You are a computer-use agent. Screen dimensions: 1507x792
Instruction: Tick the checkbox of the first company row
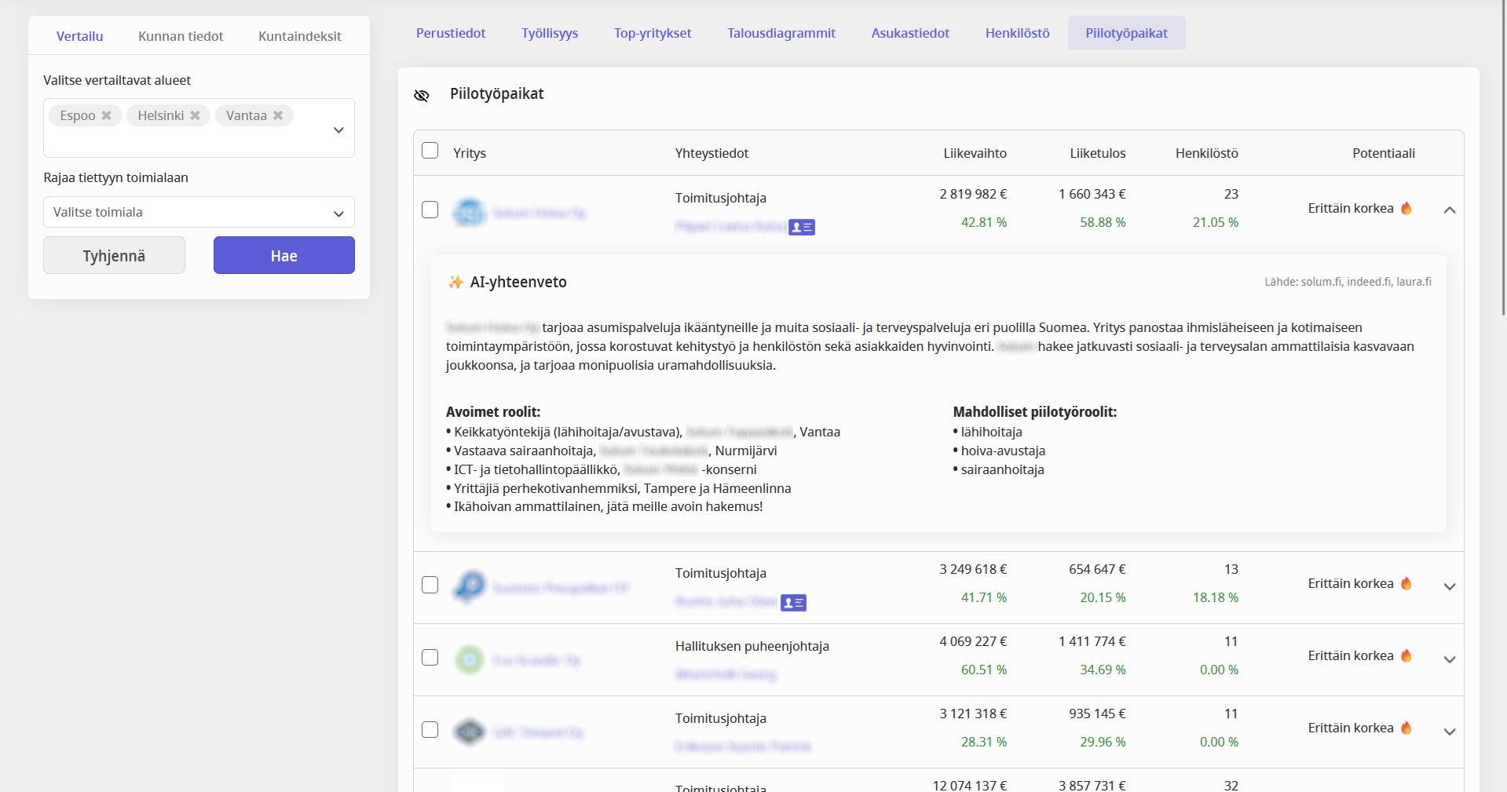[x=430, y=210]
